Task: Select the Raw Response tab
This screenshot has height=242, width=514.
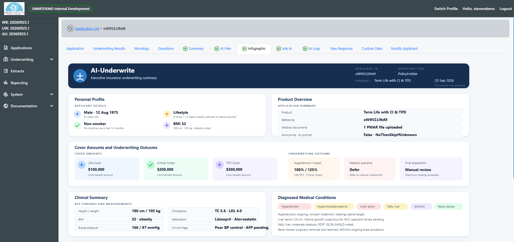Action: (x=341, y=49)
